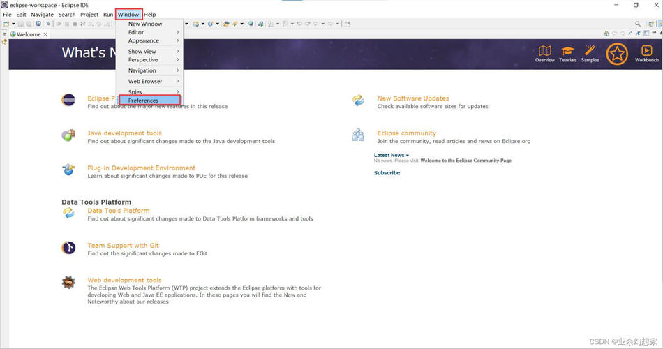Click the Team Support with Git icon
The width and height of the screenshot is (663, 349).
[68, 248]
